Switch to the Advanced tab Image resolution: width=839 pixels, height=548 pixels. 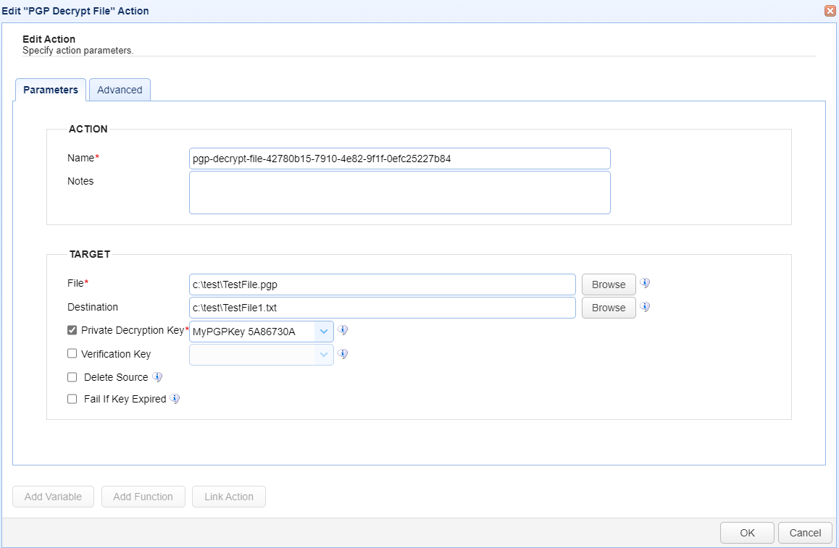coord(120,90)
